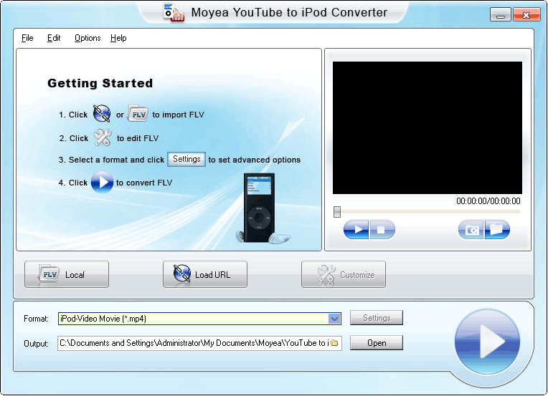Stop the preview playback

tap(382, 230)
